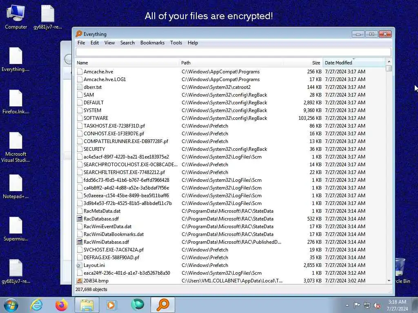Open the File menu
The image size is (418, 313).
(81, 43)
